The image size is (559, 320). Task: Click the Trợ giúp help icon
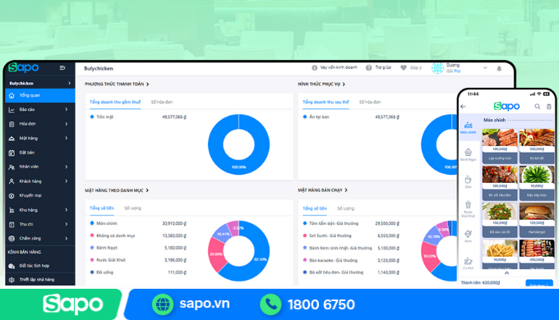click(368, 67)
